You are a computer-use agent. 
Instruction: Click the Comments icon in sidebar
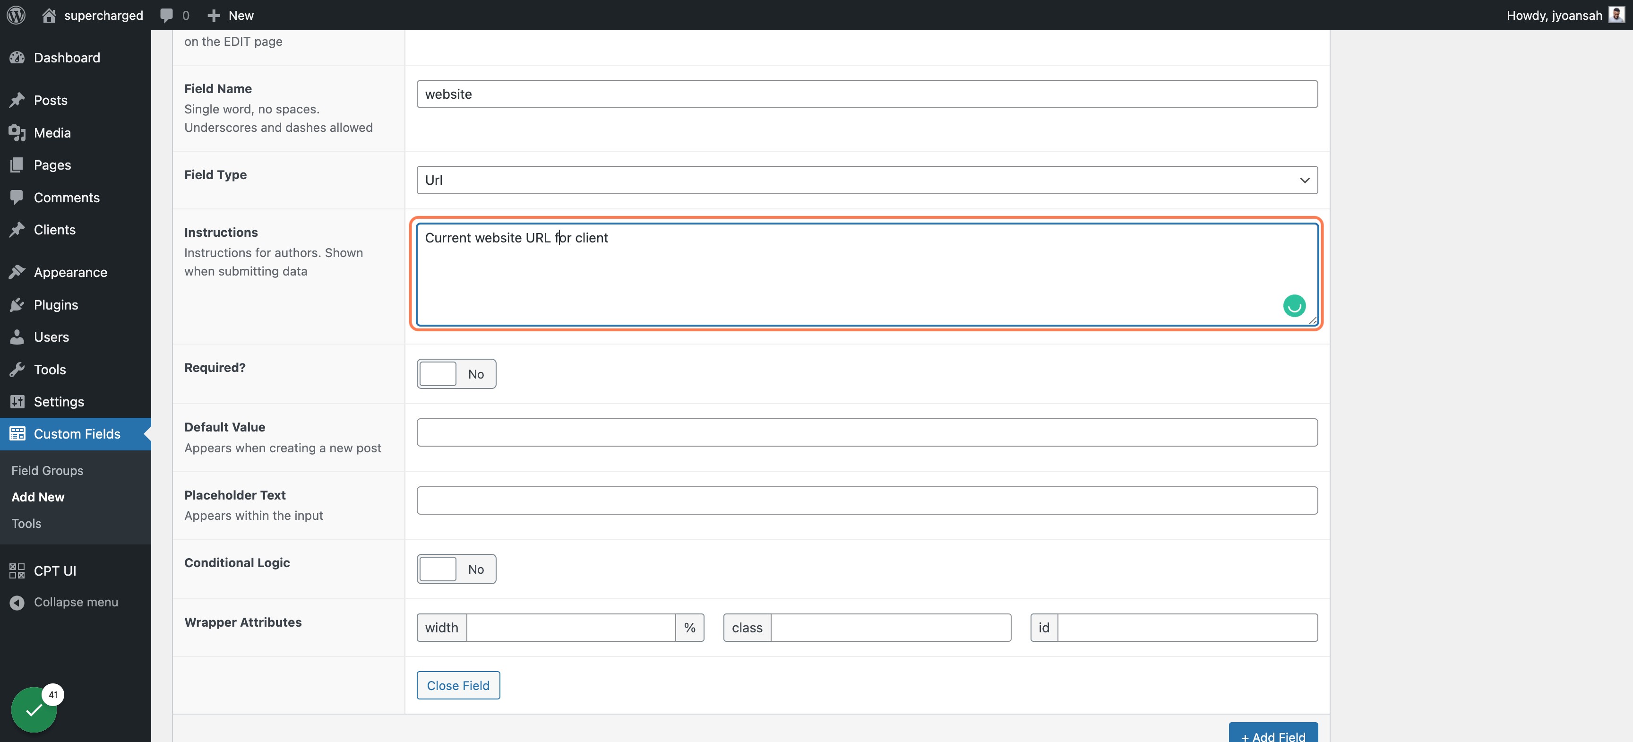17,197
